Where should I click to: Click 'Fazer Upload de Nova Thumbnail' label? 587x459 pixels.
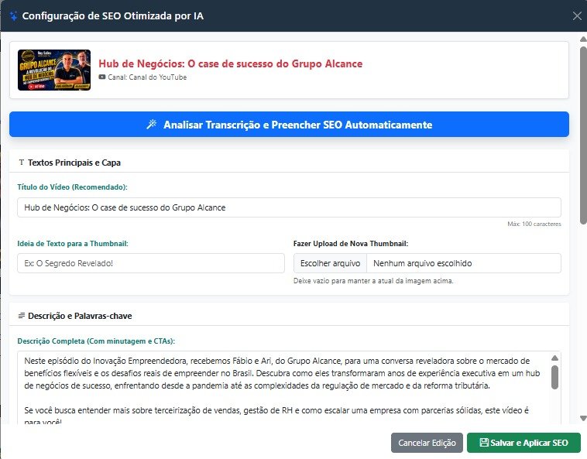tap(351, 244)
